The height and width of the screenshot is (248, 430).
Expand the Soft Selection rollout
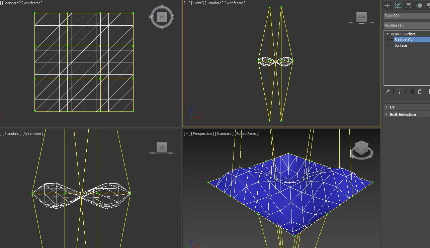(403, 114)
